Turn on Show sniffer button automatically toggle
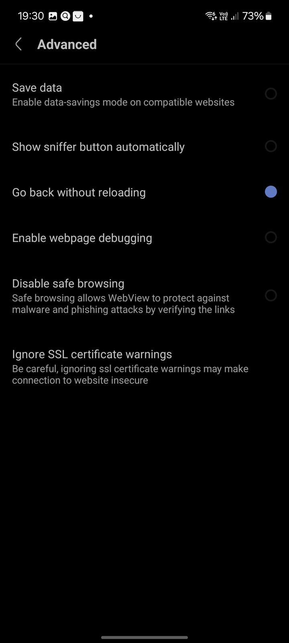 point(271,146)
